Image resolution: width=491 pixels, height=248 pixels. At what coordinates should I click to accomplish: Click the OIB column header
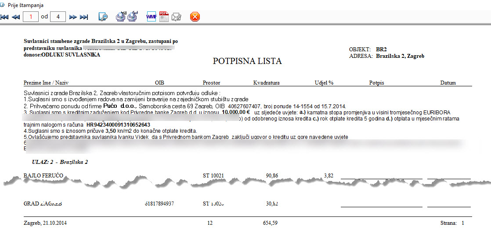(x=159, y=83)
